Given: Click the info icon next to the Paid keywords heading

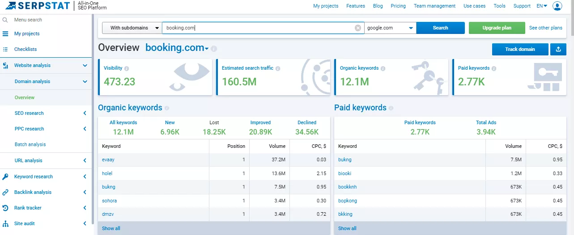Looking at the screenshot, I should (x=391, y=108).
